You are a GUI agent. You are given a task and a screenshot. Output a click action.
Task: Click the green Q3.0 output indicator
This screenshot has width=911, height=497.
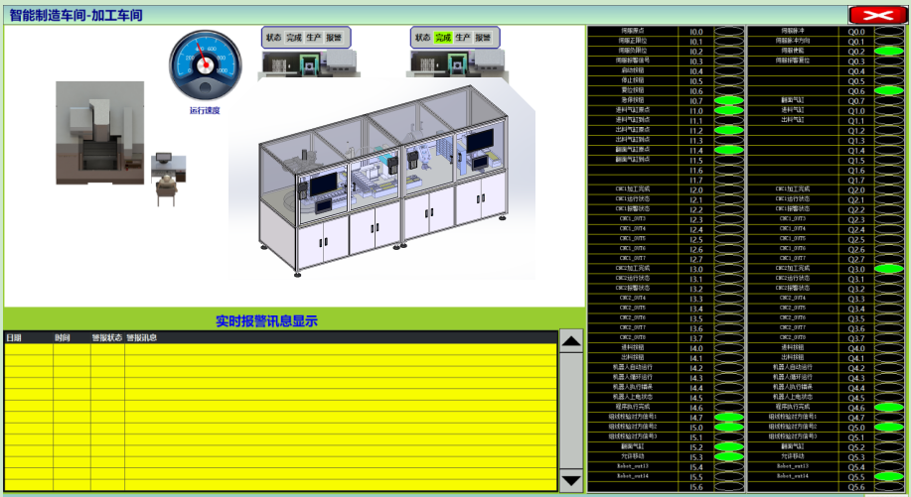tap(889, 269)
